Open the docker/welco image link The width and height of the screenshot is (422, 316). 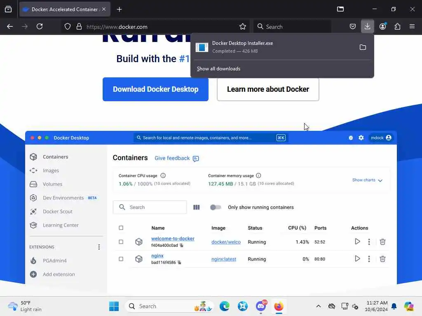coord(226,242)
